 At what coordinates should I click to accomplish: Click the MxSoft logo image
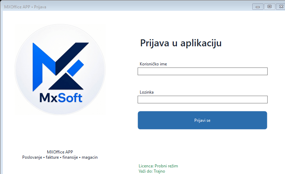(60, 70)
